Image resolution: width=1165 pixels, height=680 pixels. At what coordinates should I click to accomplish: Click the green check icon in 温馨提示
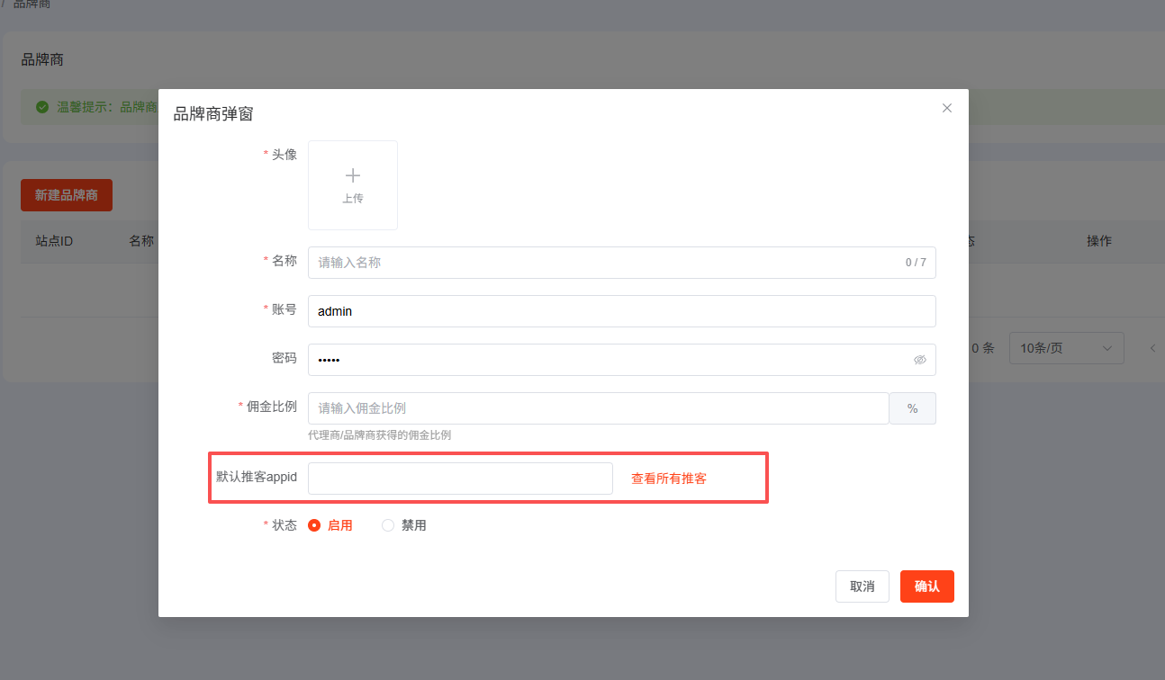coord(42,107)
